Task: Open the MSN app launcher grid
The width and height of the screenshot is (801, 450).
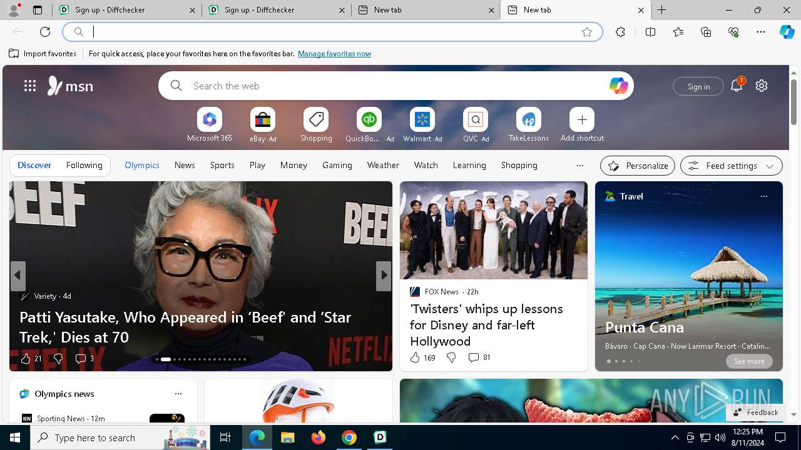Action: [30, 86]
